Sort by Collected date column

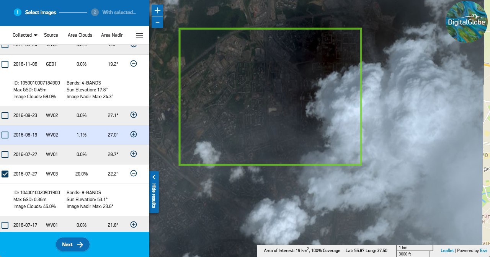click(25, 35)
